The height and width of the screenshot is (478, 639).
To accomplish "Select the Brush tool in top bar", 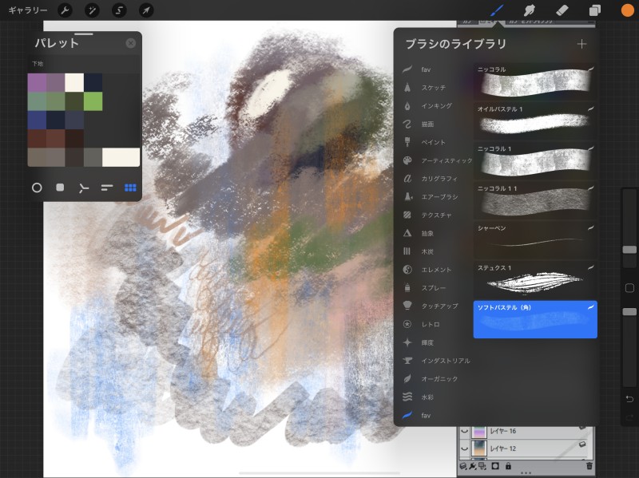I will (x=496, y=10).
